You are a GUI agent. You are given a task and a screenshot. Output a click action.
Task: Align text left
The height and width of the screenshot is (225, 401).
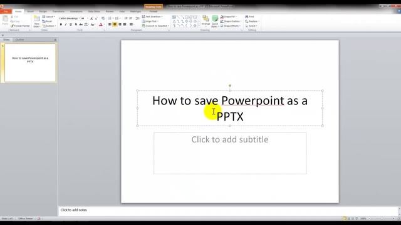110,24
